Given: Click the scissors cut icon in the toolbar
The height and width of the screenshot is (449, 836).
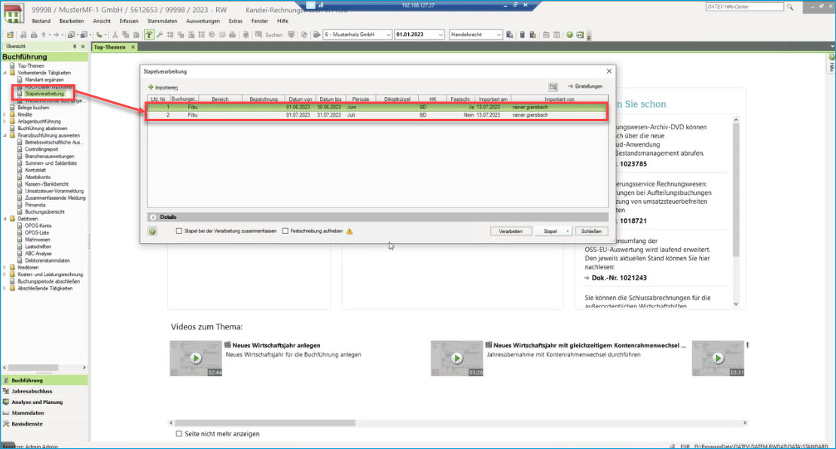Looking at the screenshot, I should [114, 35].
